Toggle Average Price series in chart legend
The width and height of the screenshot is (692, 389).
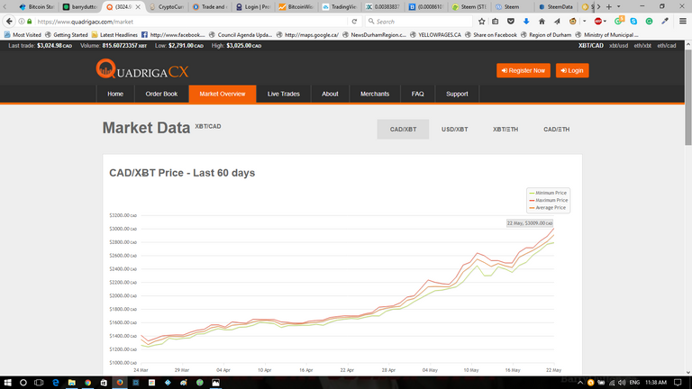547,208
